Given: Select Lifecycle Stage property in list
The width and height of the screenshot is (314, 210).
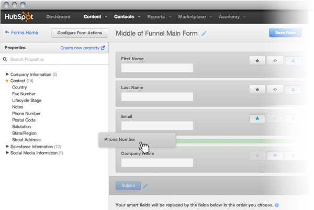Looking at the screenshot, I should pyautogui.click(x=27, y=101).
